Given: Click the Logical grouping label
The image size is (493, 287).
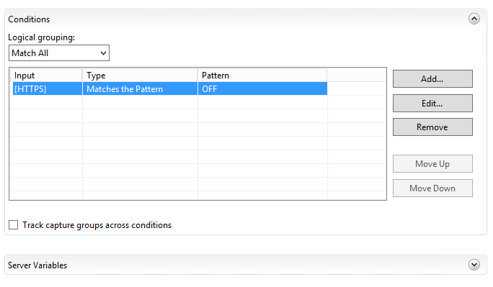Looking at the screenshot, I should [x=42, y=37].
